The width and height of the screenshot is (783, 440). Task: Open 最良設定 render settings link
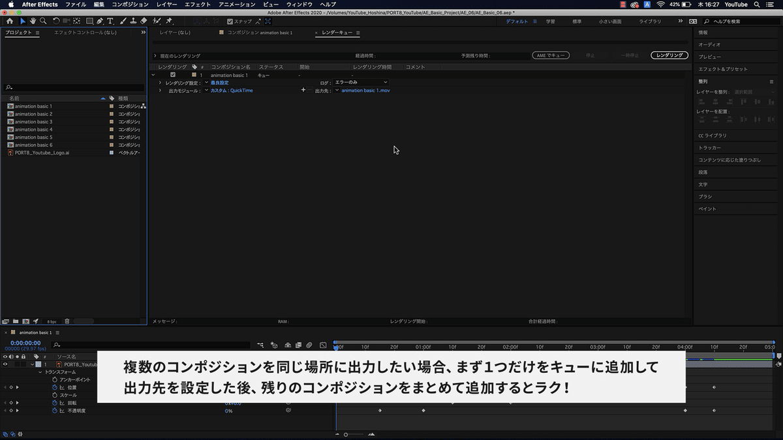[x=220, y=83]
